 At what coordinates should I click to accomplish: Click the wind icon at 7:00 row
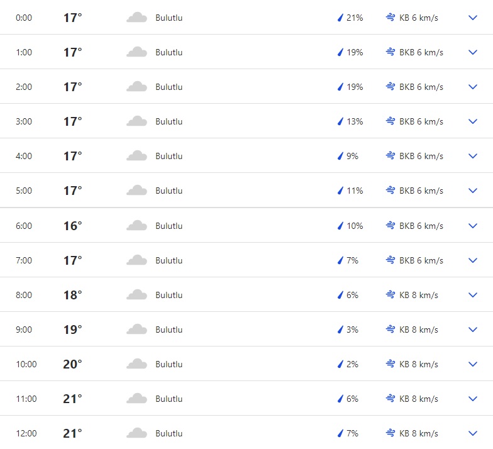(x=391, y=260)
